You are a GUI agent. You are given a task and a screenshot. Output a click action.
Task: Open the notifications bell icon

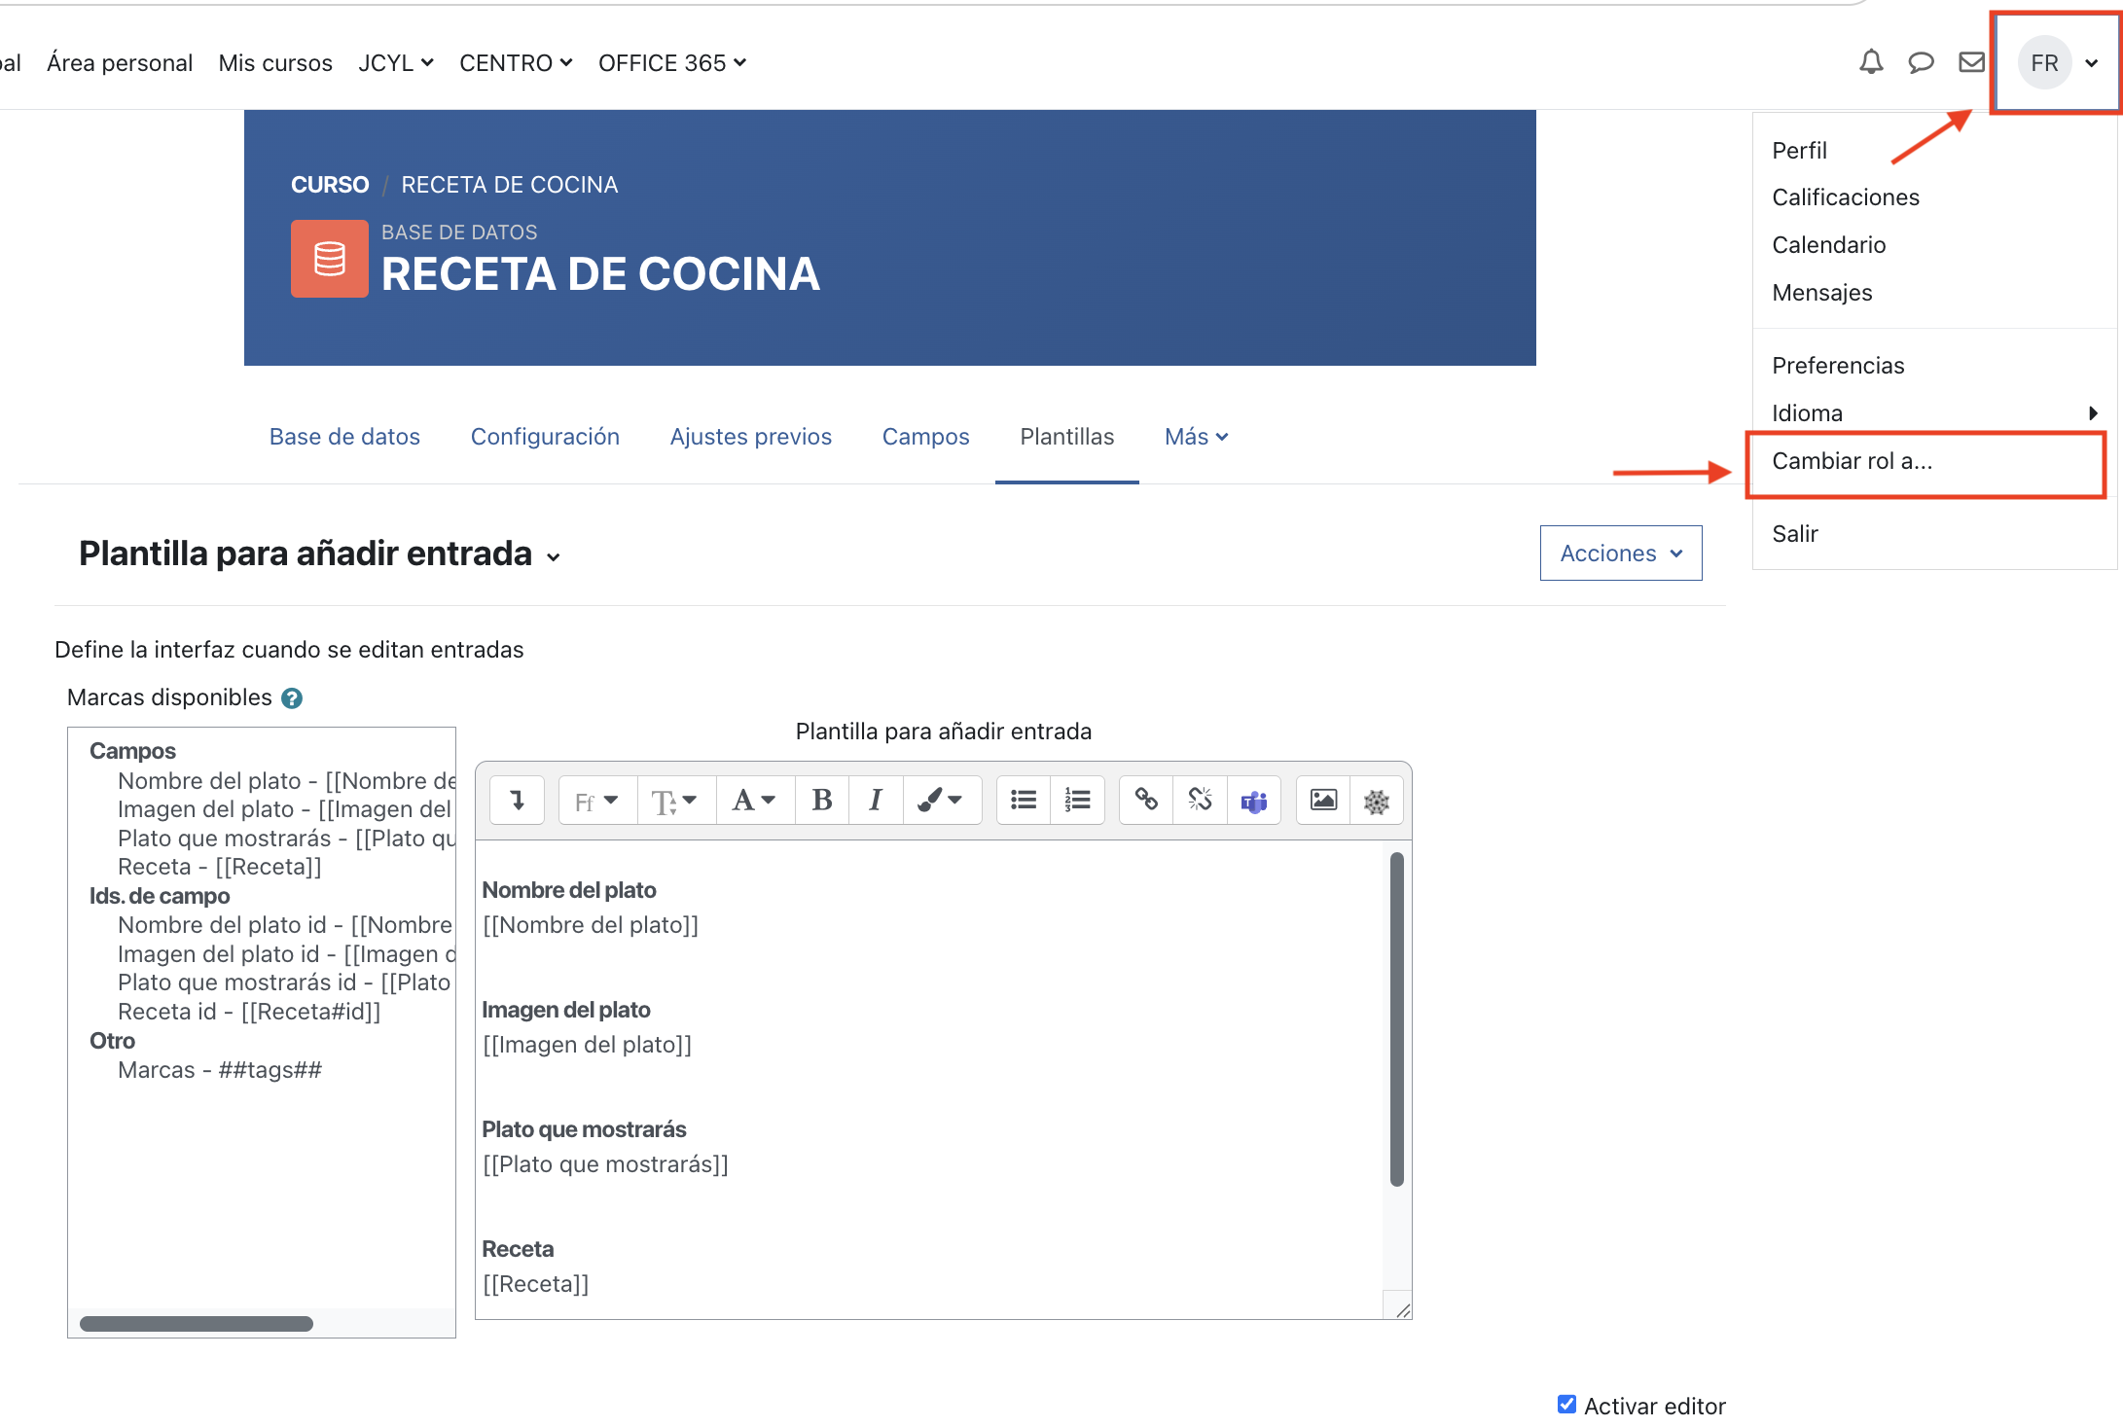click(1870, 62)
